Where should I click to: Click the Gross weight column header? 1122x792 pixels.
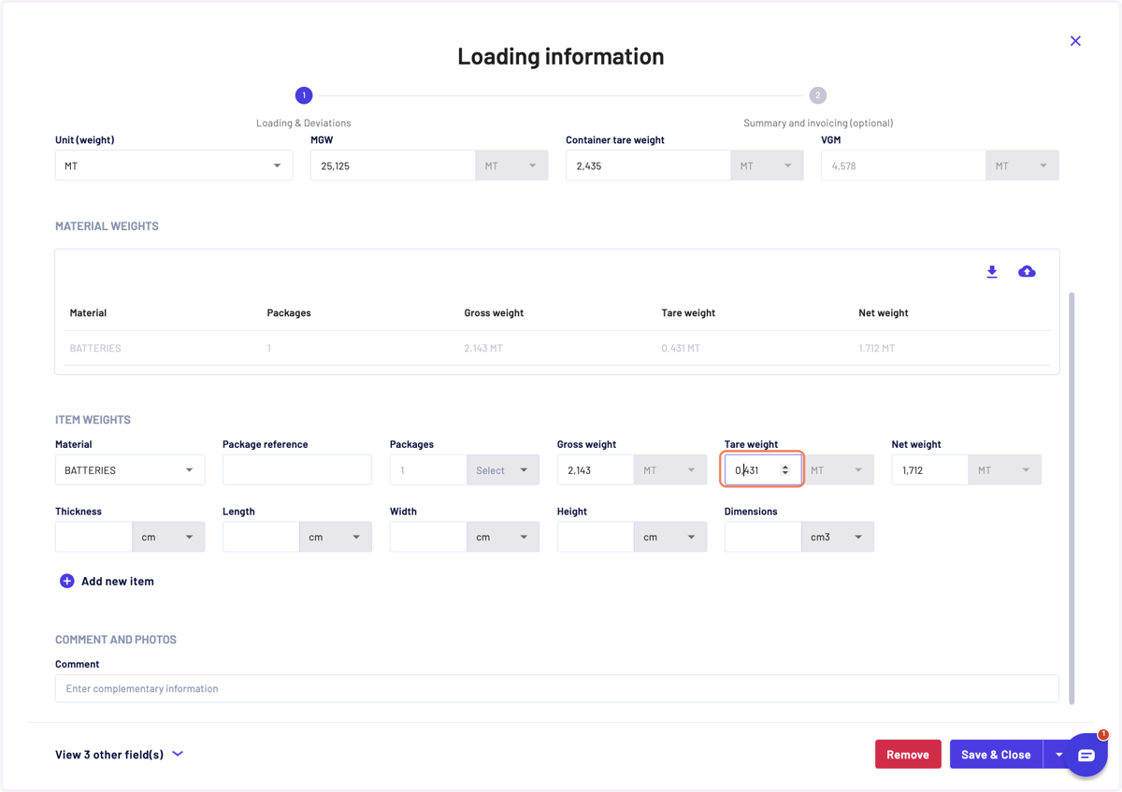pyautogui.click(x=494, y=313)
